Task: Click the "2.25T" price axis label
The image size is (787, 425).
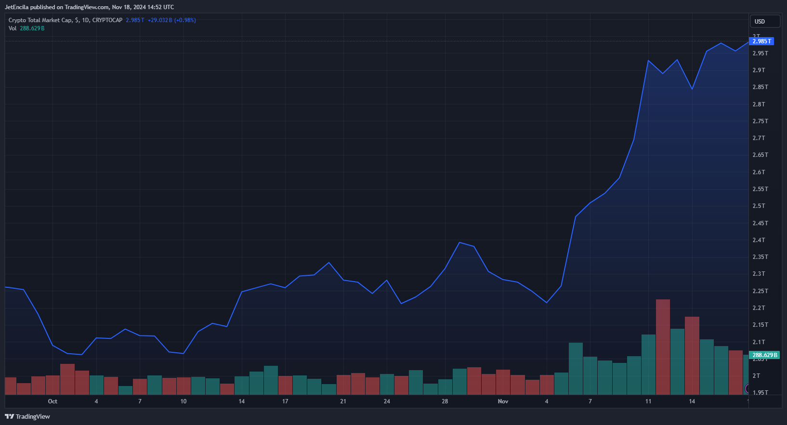Action: point(761,291)
